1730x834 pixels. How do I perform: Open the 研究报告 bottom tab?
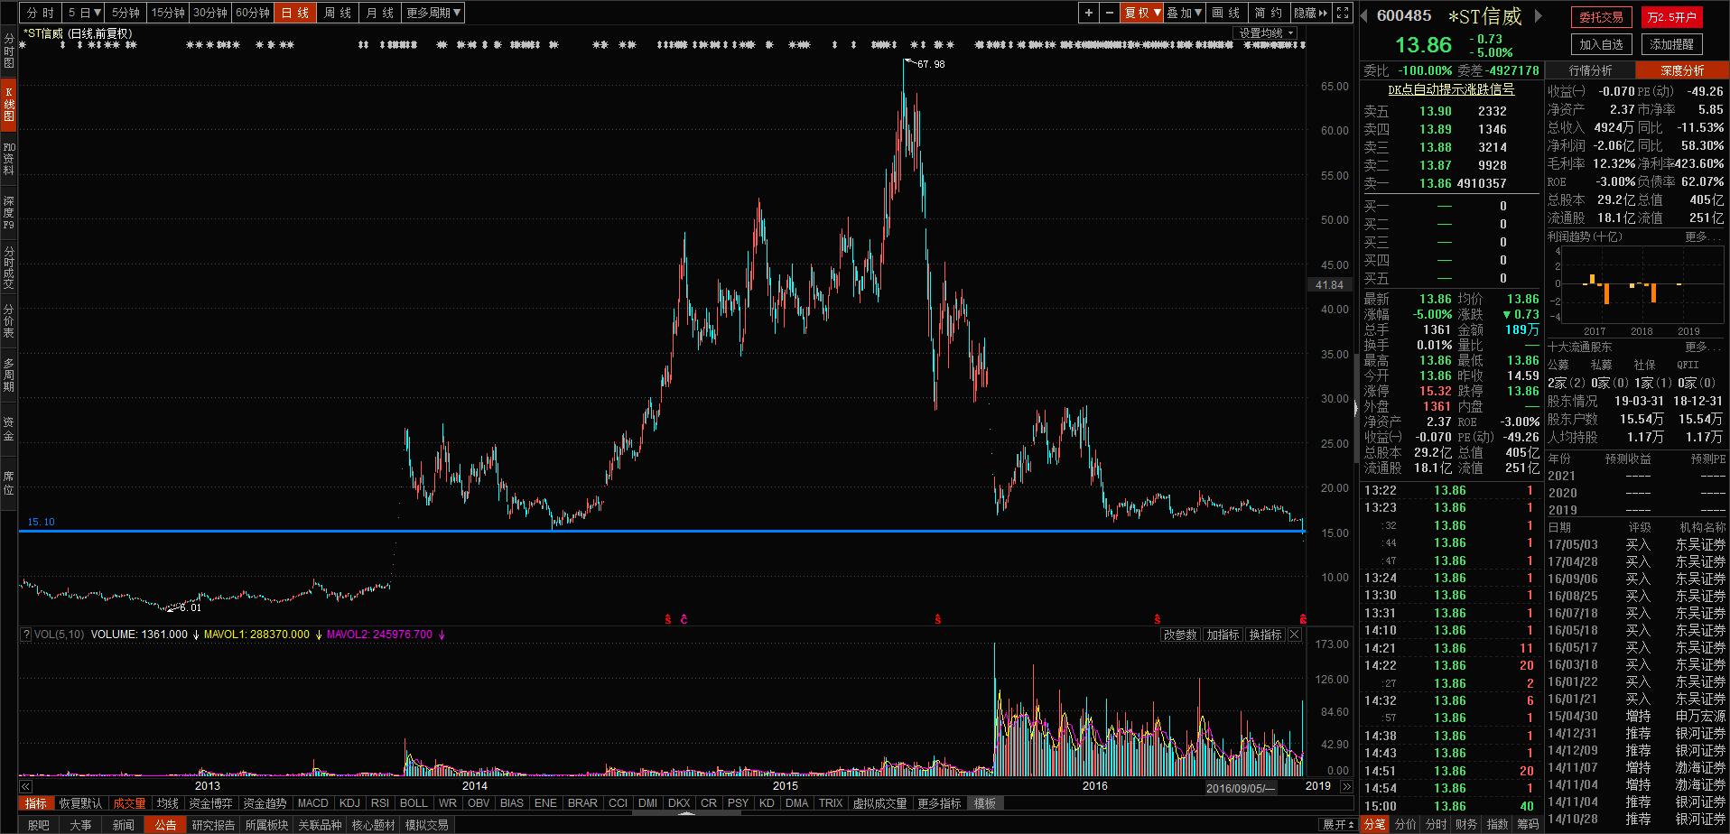tap(214, 825)
